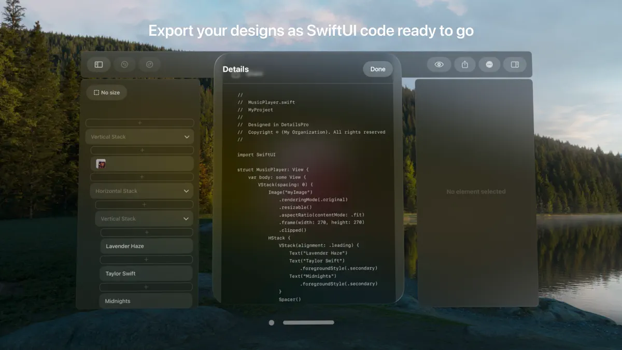622x350 pixels.
Task: Click the plus to add an element
Action: click(x=139, y=123)
